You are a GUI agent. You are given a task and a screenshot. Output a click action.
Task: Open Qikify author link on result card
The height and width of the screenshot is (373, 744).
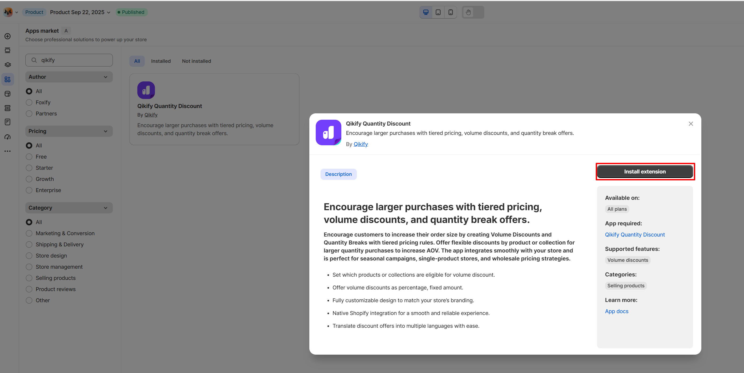(151, 115)
